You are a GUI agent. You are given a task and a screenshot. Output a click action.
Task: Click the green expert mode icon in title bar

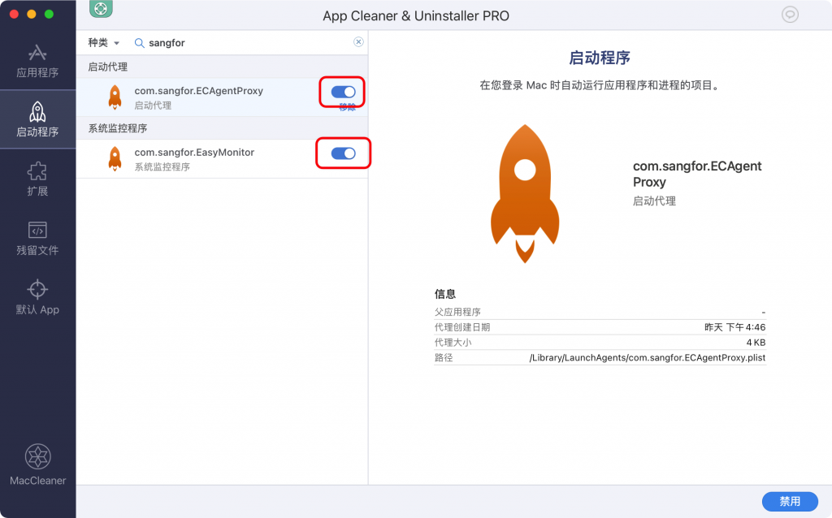(100, 10)
